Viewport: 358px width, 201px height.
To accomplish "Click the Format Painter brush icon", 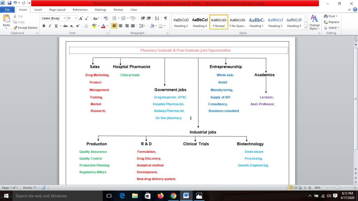I will 15,28.
